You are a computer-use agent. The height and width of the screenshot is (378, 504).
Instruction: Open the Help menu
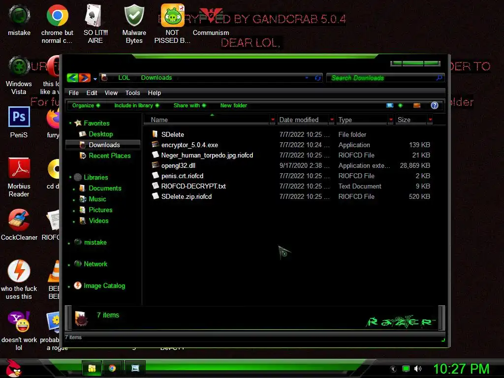154,93
